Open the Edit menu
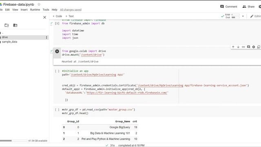This screenshot has height=147, width=261. pyautogui.click(x=7, y=10)
